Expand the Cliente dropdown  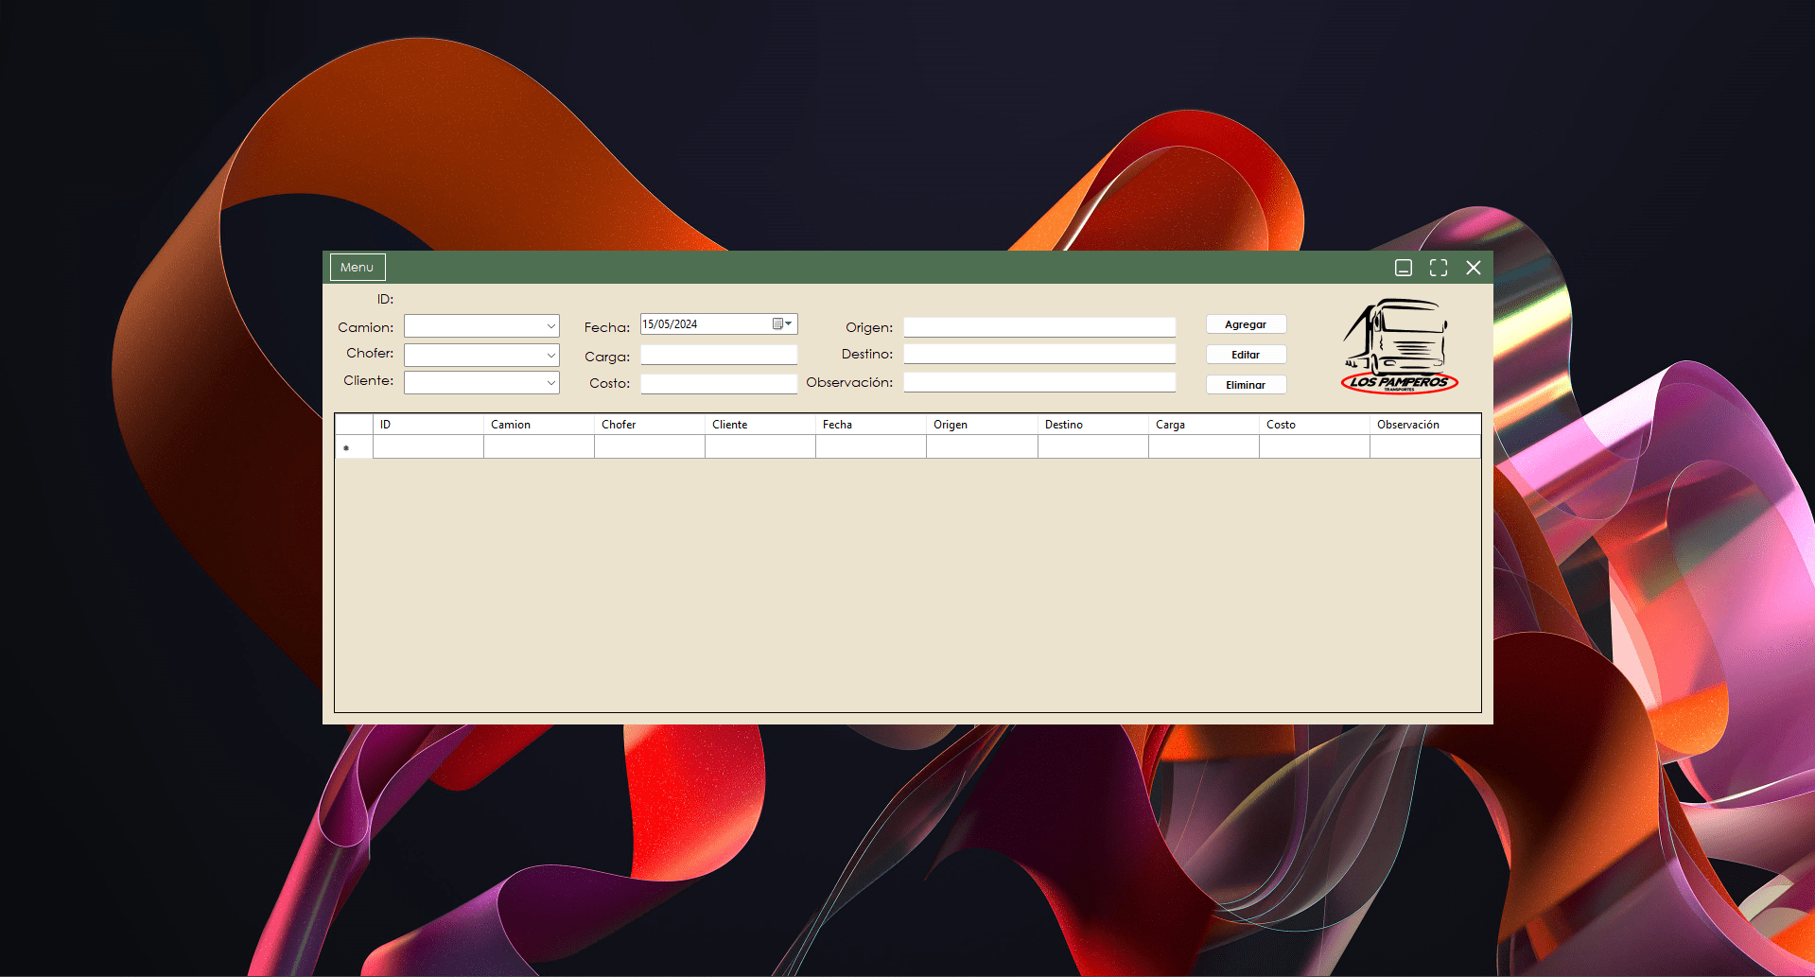click(550, 383)
